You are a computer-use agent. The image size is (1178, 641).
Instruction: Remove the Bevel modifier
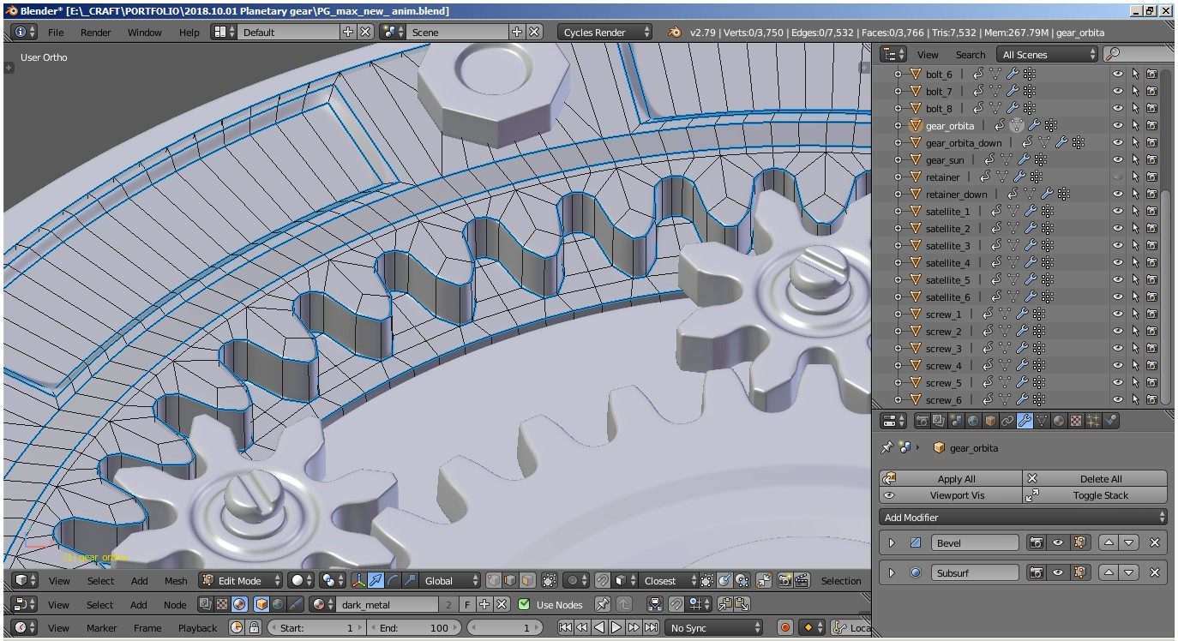click(1154, 542)
